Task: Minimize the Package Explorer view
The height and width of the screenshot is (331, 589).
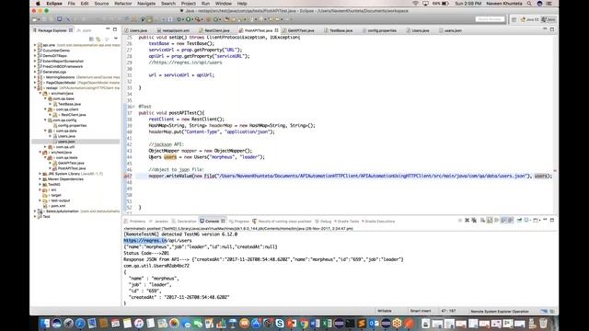Action: (x=108, y=29)
